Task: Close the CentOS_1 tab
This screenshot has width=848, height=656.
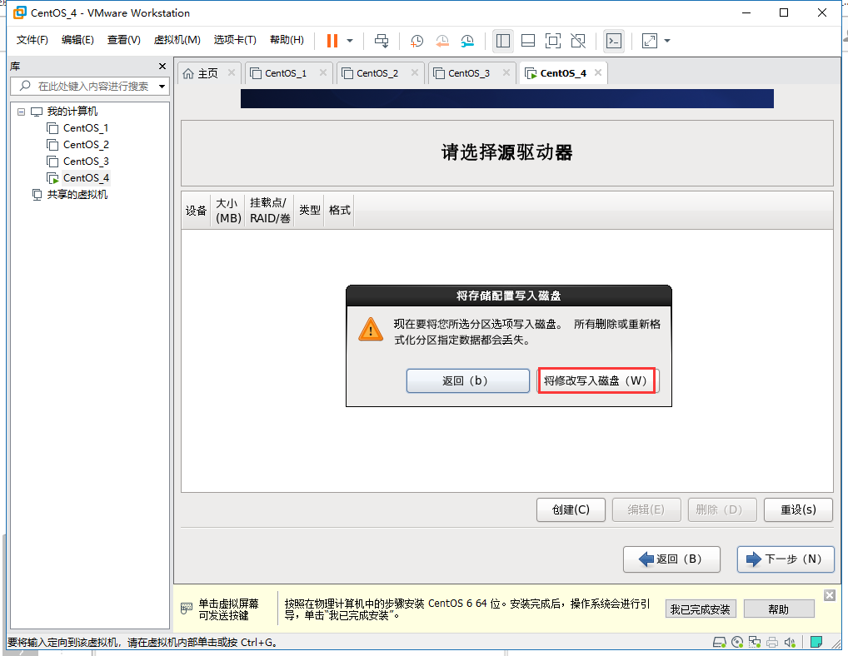Action: tap(323, 72)
